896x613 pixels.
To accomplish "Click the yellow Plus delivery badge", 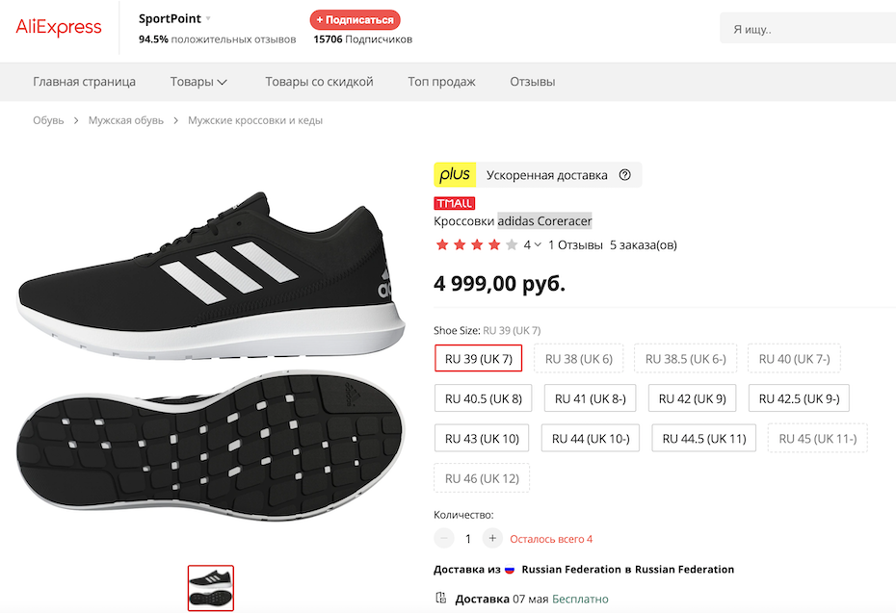I will click(x=455, y=175).
